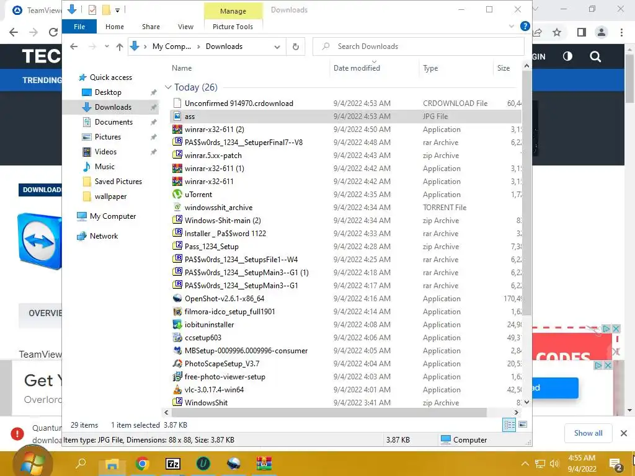The height and width of the screenshot is (476, 635).
Task: Open Music folder in sidebar
Action: 104,166
